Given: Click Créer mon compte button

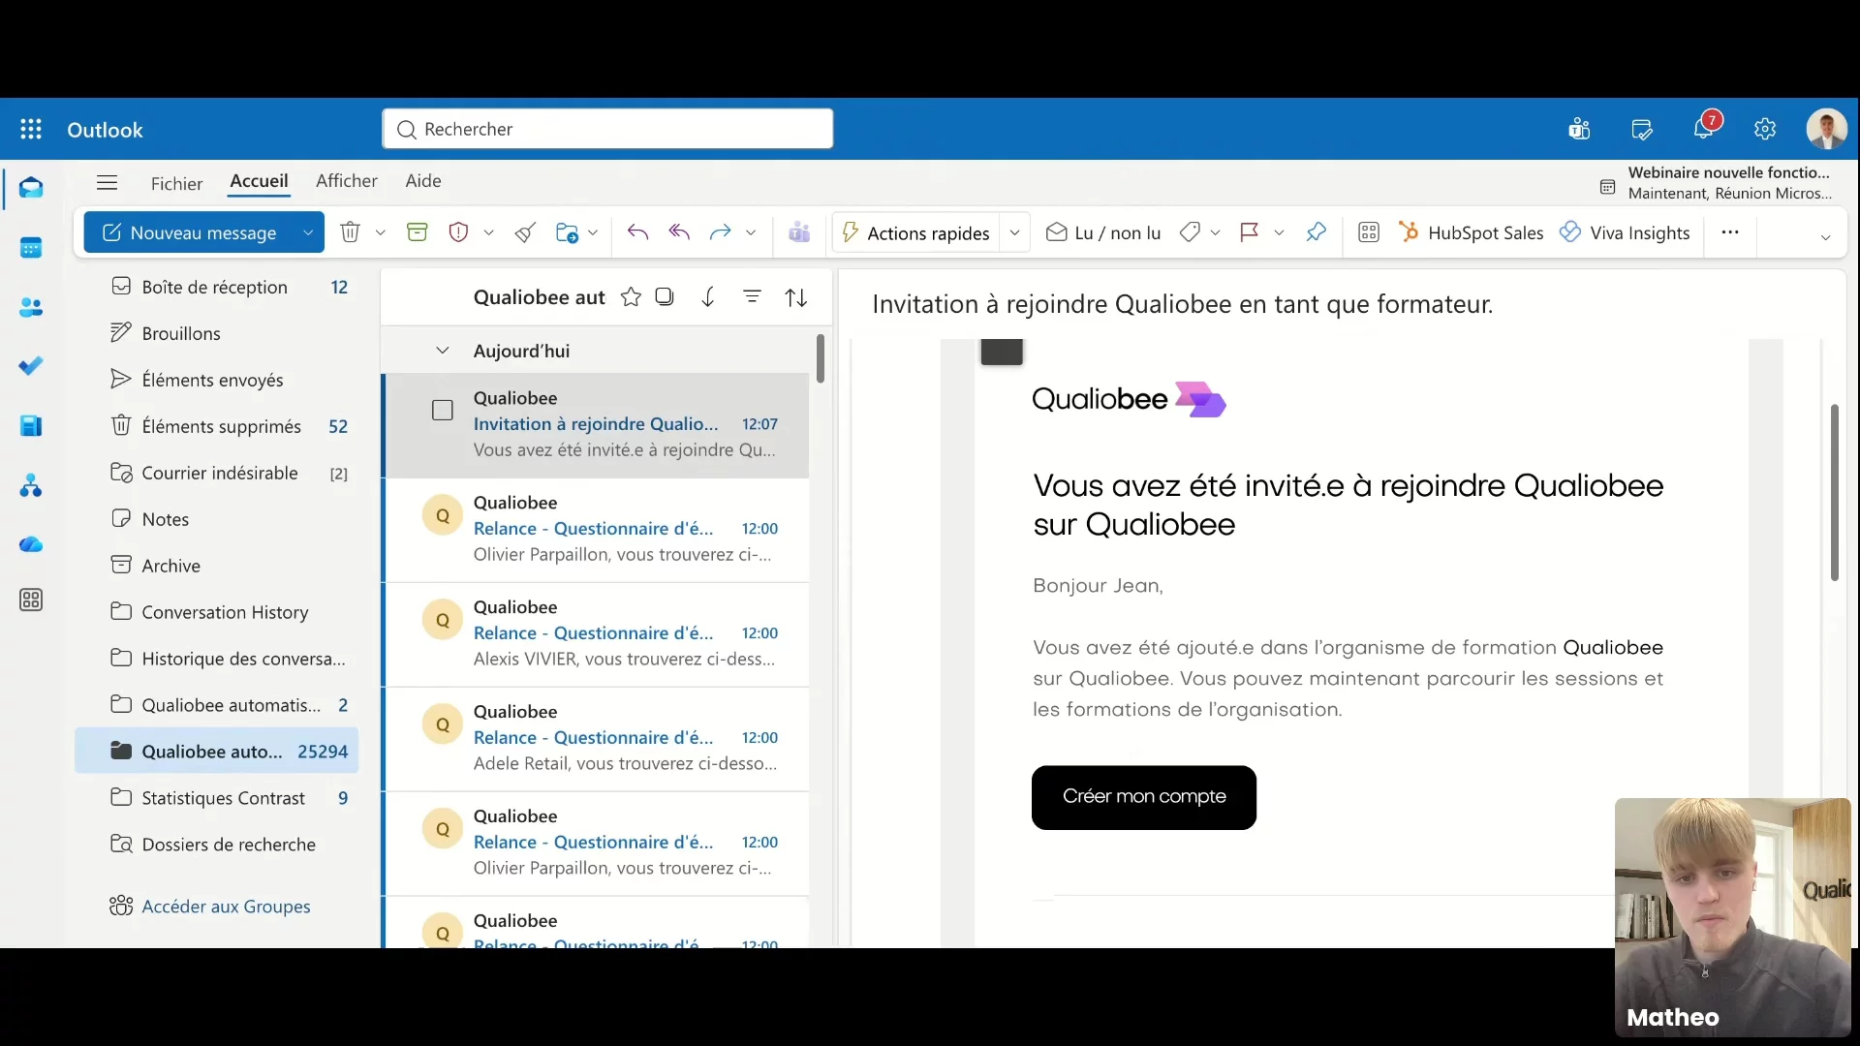Looking at the screenshot, I should [1144, 797].
